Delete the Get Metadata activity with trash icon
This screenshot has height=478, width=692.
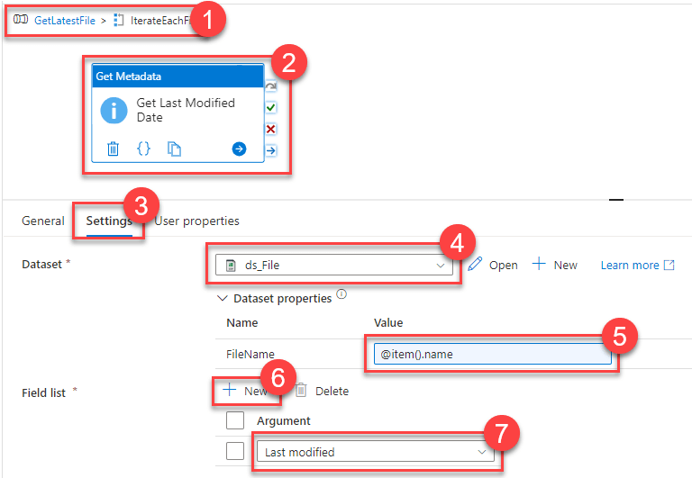pyautogui.click(x=113, y=149)
